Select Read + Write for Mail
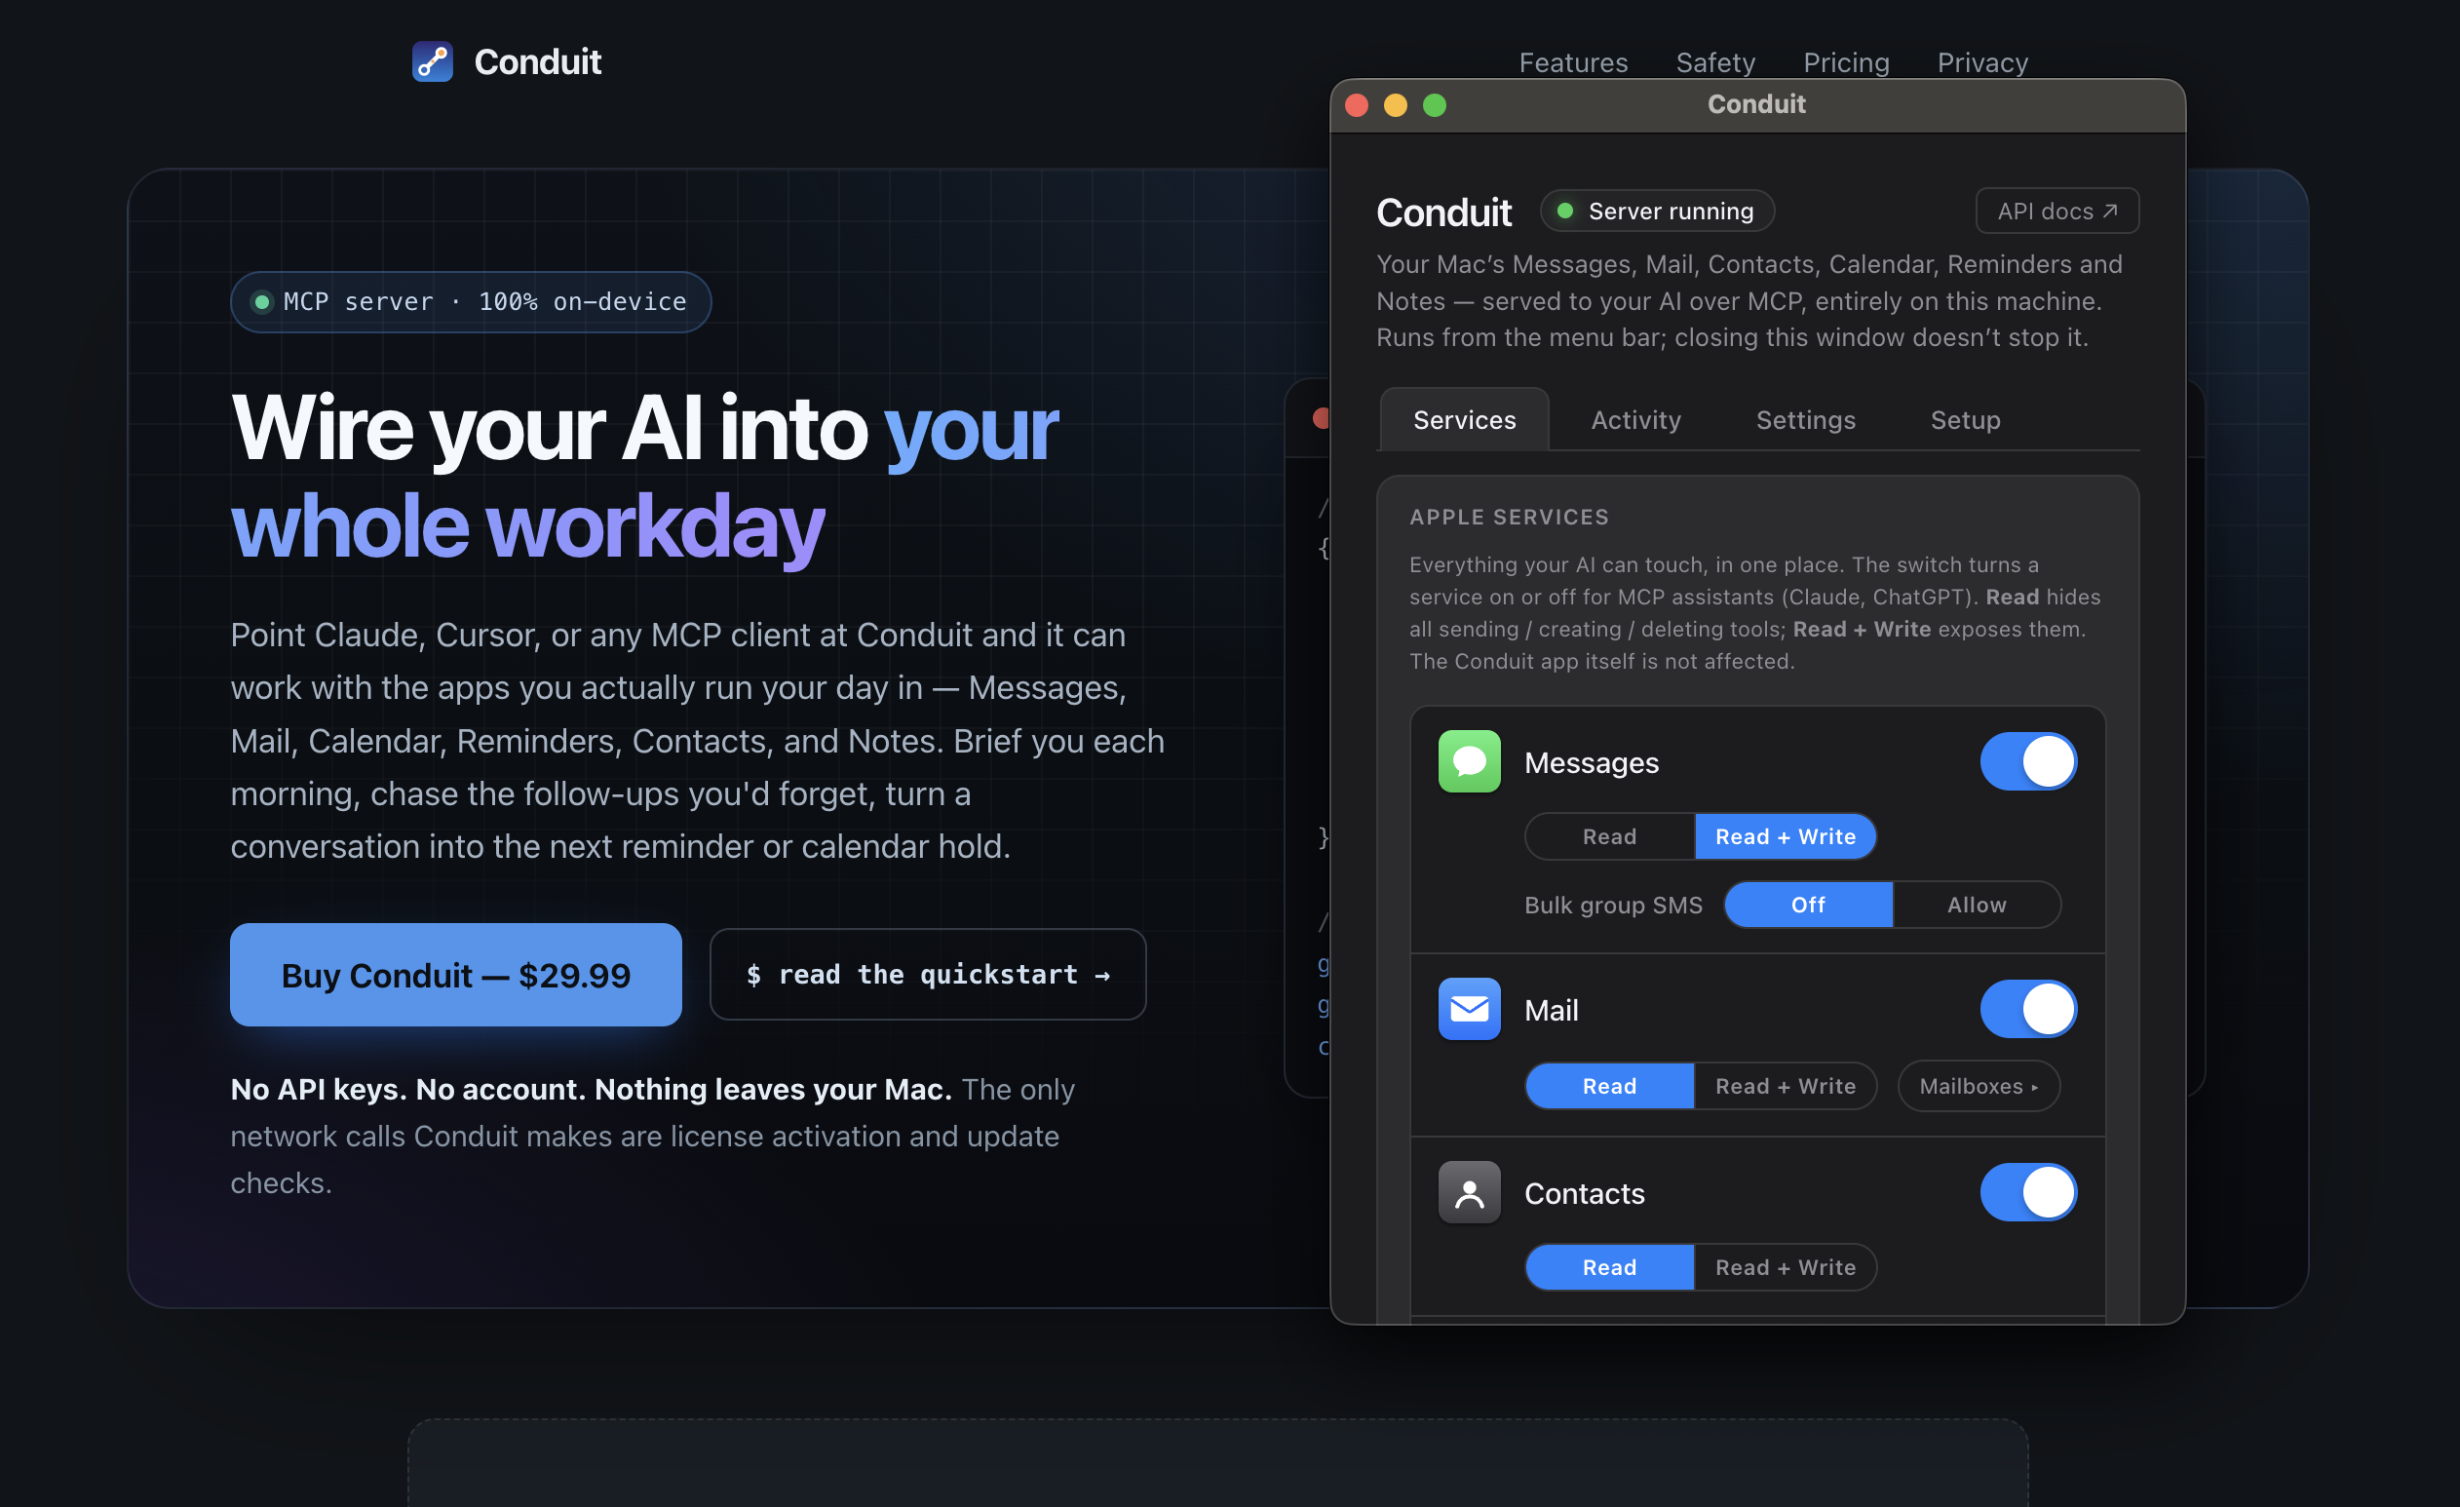This screenshot has height=1507, width=2460. pos(1786,1087)
